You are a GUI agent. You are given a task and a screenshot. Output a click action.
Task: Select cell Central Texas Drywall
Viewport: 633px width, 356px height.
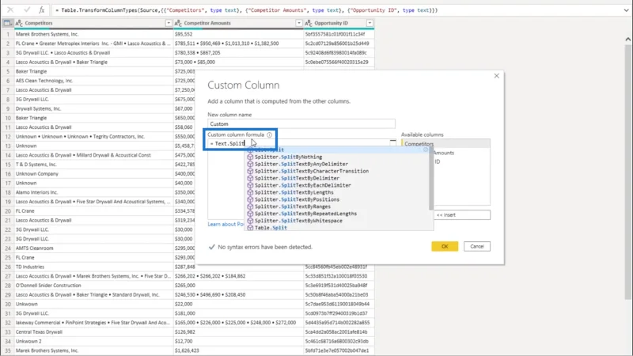point(93,331)
